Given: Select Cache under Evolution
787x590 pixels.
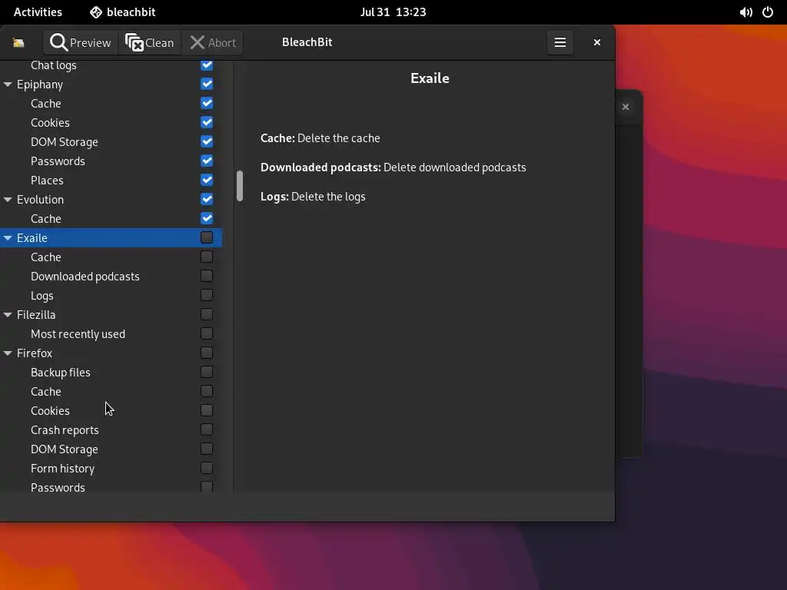Looking at the screenshot, I should pos(111,219).
